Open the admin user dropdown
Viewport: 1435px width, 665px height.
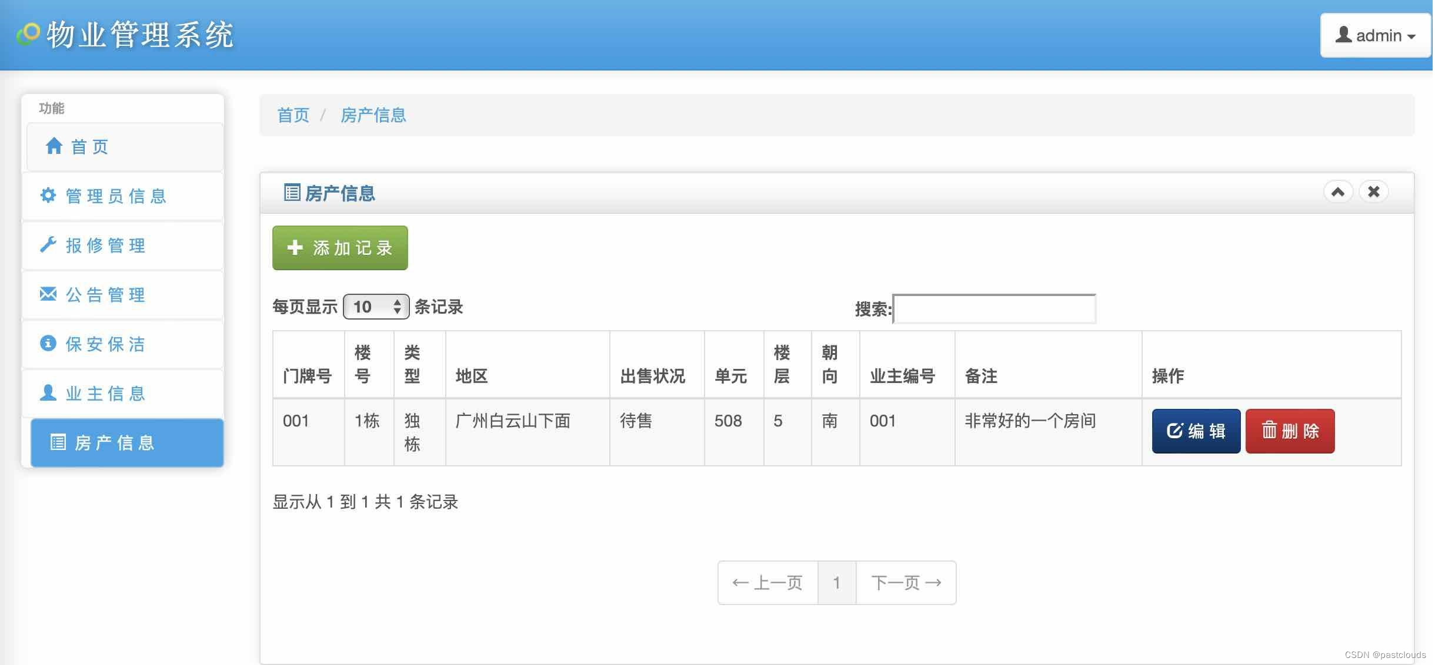1375,35
